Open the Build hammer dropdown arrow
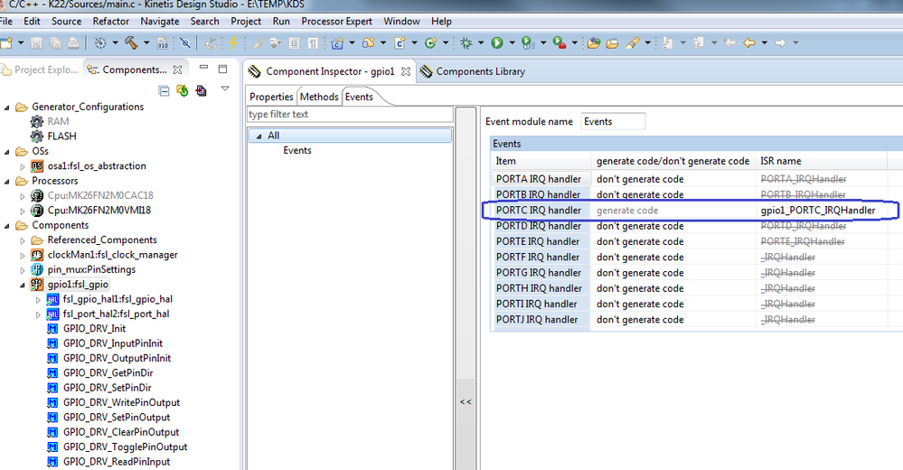The height and width of the screenshot is (470, 903). point(146,42)
